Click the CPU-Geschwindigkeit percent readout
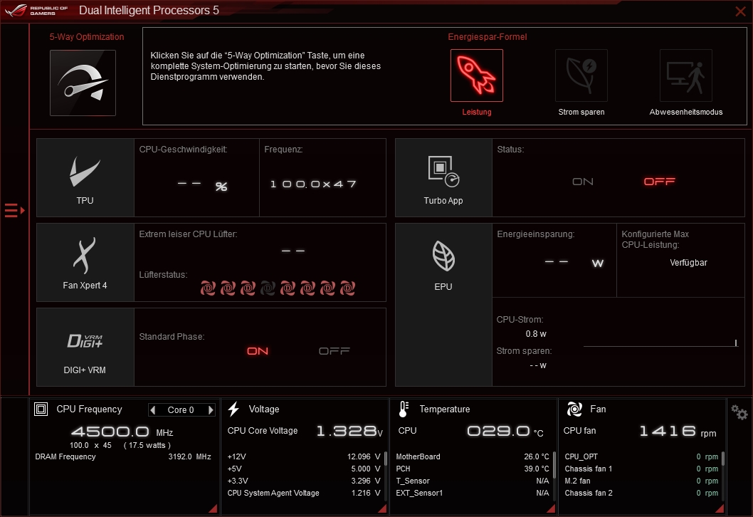The width and height of the screenshot is (753, 517). tap(202, 185)
